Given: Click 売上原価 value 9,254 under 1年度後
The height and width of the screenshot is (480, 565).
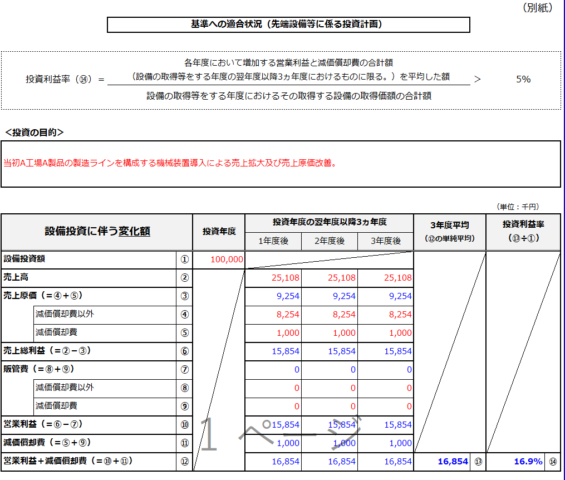Looking at the screenshot, I should 273,297.
